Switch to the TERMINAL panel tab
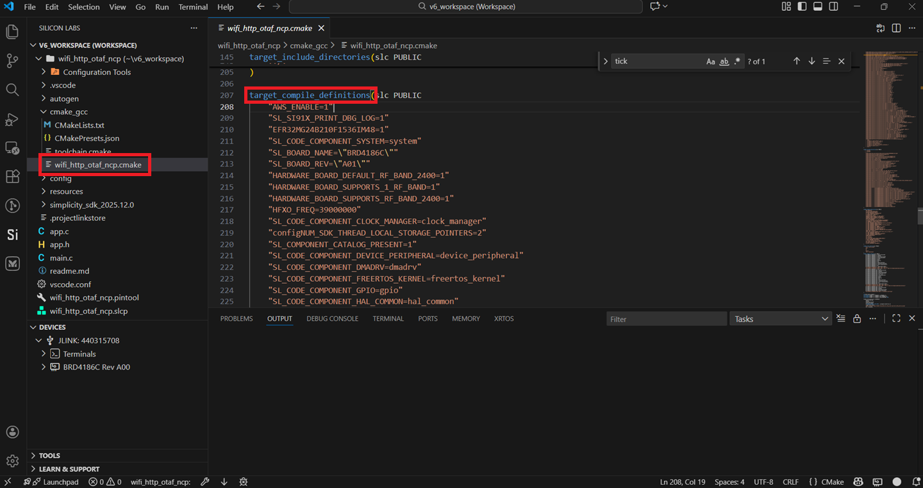The width and height of the screenshot is (923, 488). point(388,318)
